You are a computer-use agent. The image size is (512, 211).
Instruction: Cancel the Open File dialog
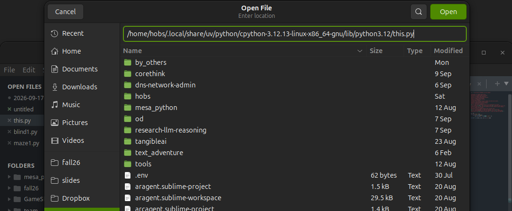click(65, 12)
